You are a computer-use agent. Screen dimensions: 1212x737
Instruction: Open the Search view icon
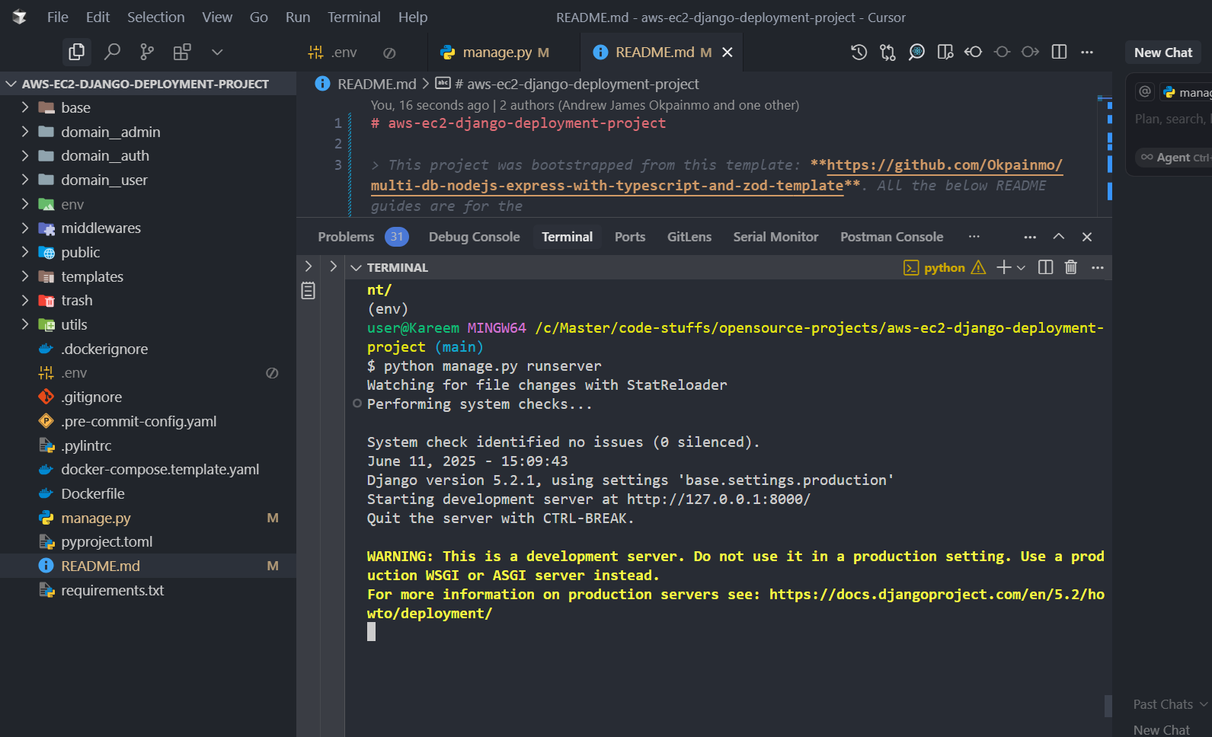[112, 52]
